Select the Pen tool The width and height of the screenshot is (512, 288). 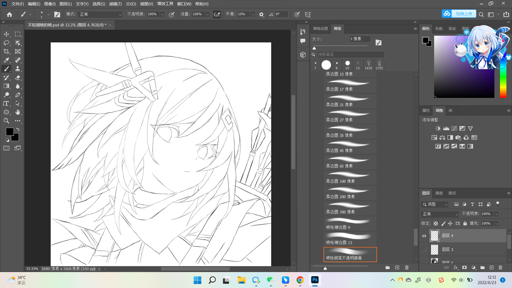coord(18,95)
